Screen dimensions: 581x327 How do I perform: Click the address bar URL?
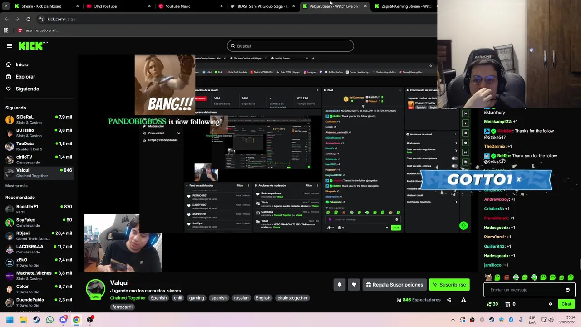pyautogui.click(x=62, y=19)
